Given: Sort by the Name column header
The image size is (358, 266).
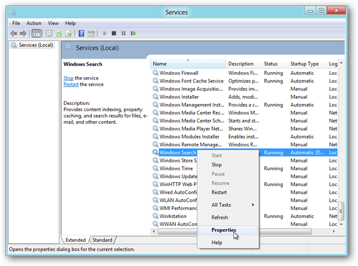Looking at the screenshot, I should tap(188, 64).
